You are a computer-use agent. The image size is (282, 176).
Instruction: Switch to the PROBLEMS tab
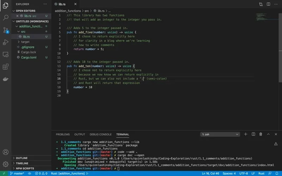63,134
